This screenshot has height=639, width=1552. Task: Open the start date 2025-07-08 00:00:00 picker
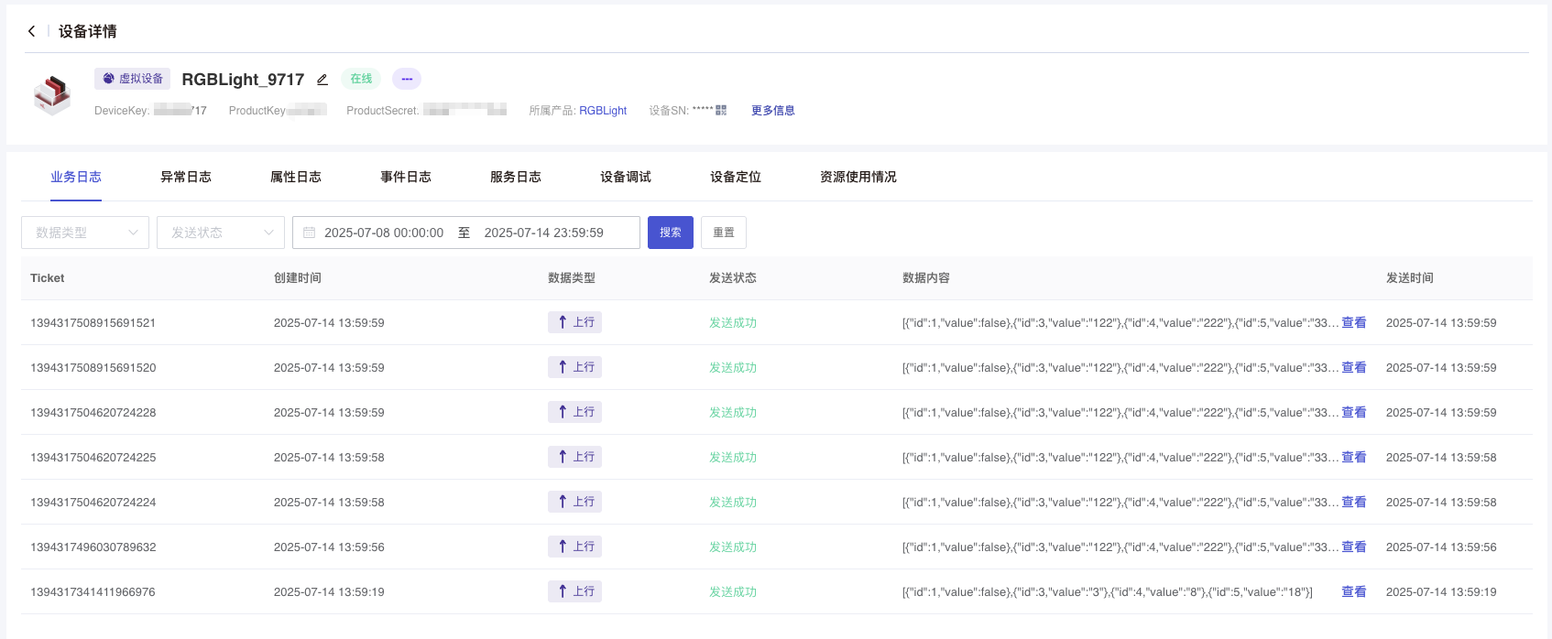(384, 233)
